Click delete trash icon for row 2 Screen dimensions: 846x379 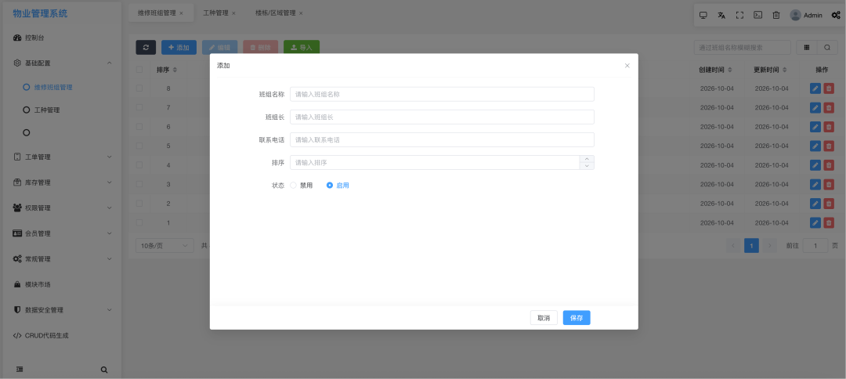coord(829,204)
